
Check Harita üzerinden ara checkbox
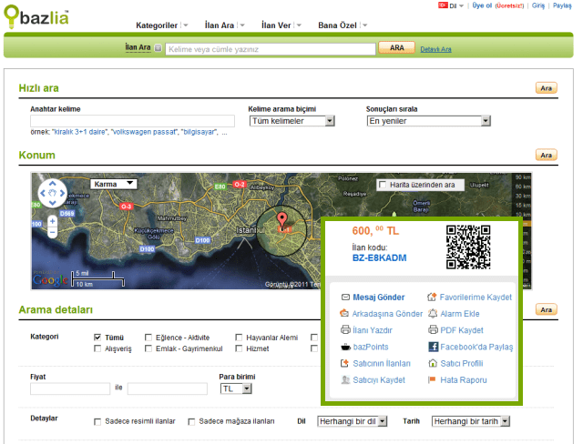tap(383, 185)
